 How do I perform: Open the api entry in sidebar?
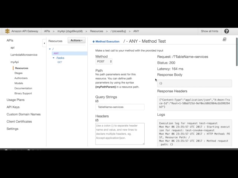click(12, 47)
